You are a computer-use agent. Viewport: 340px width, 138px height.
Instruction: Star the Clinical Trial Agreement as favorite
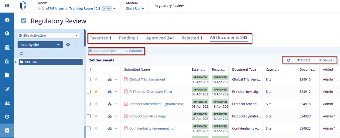coord(96,79)
